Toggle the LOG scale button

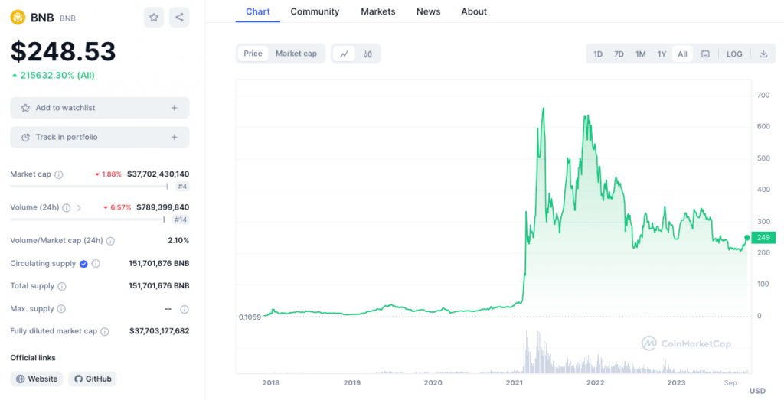point(734,54)
